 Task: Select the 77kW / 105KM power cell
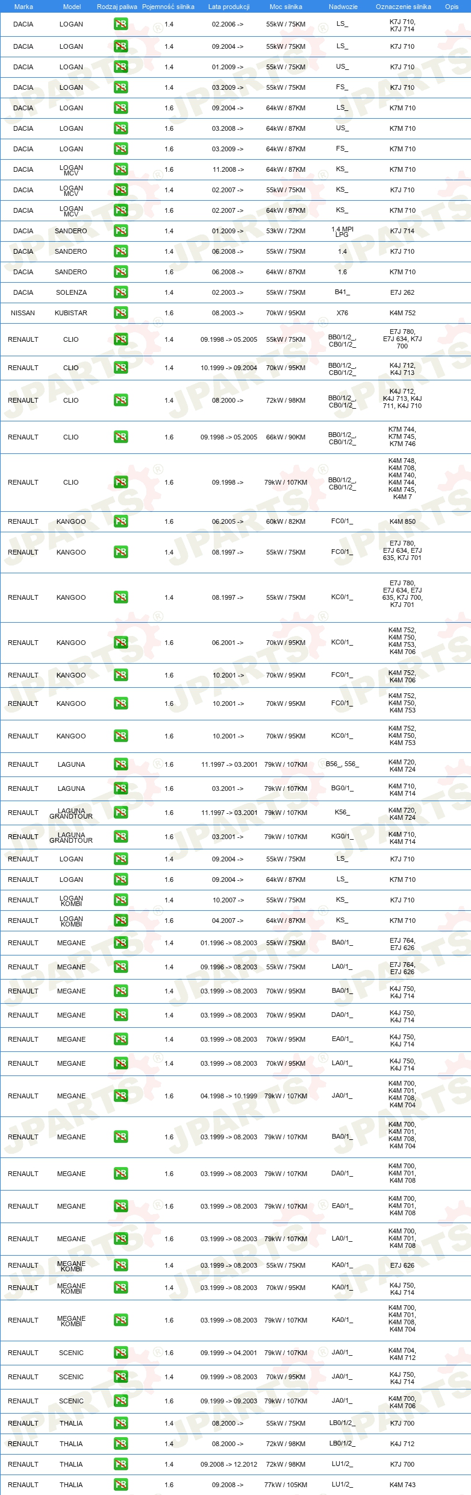285,1485
